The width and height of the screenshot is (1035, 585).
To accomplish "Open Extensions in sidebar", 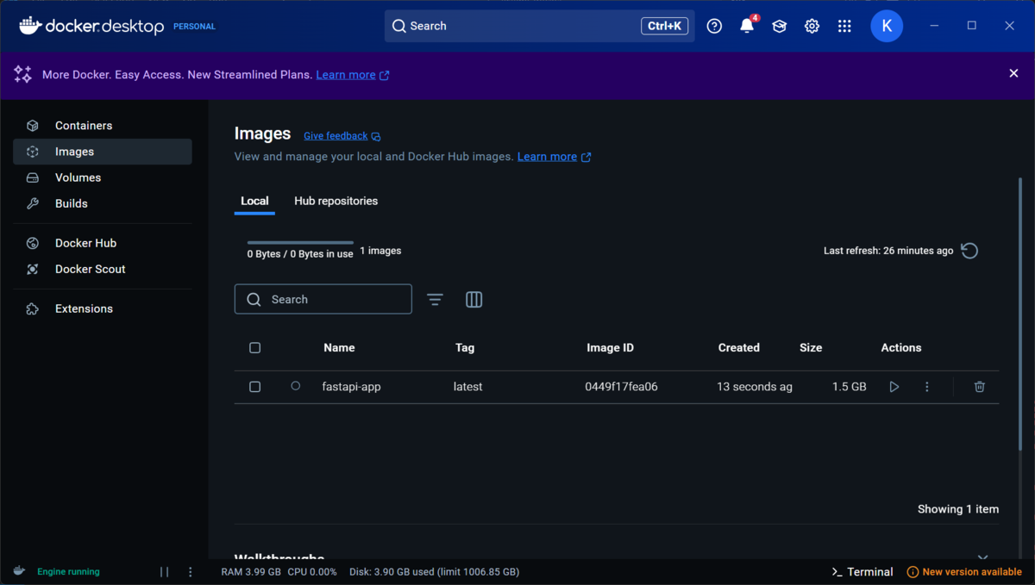I will (x=103, y=308).
